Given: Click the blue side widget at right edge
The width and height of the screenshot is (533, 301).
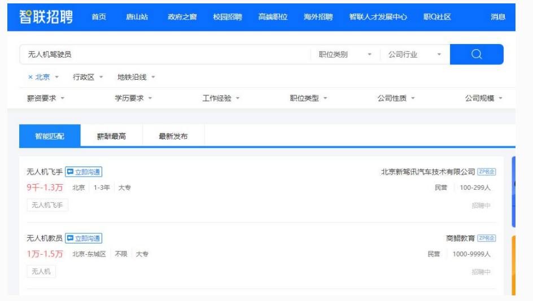Looking at the screenshot, I should pyautogui.click(x=514, y=192).
